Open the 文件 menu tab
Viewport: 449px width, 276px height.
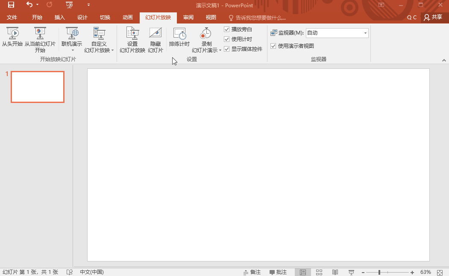pos(12,18)
